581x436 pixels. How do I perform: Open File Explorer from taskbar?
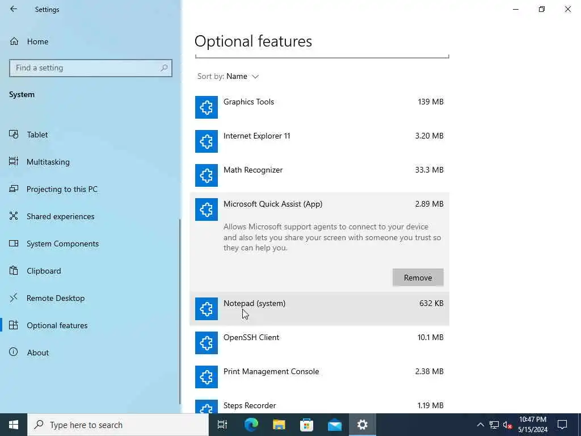point(279,425)
